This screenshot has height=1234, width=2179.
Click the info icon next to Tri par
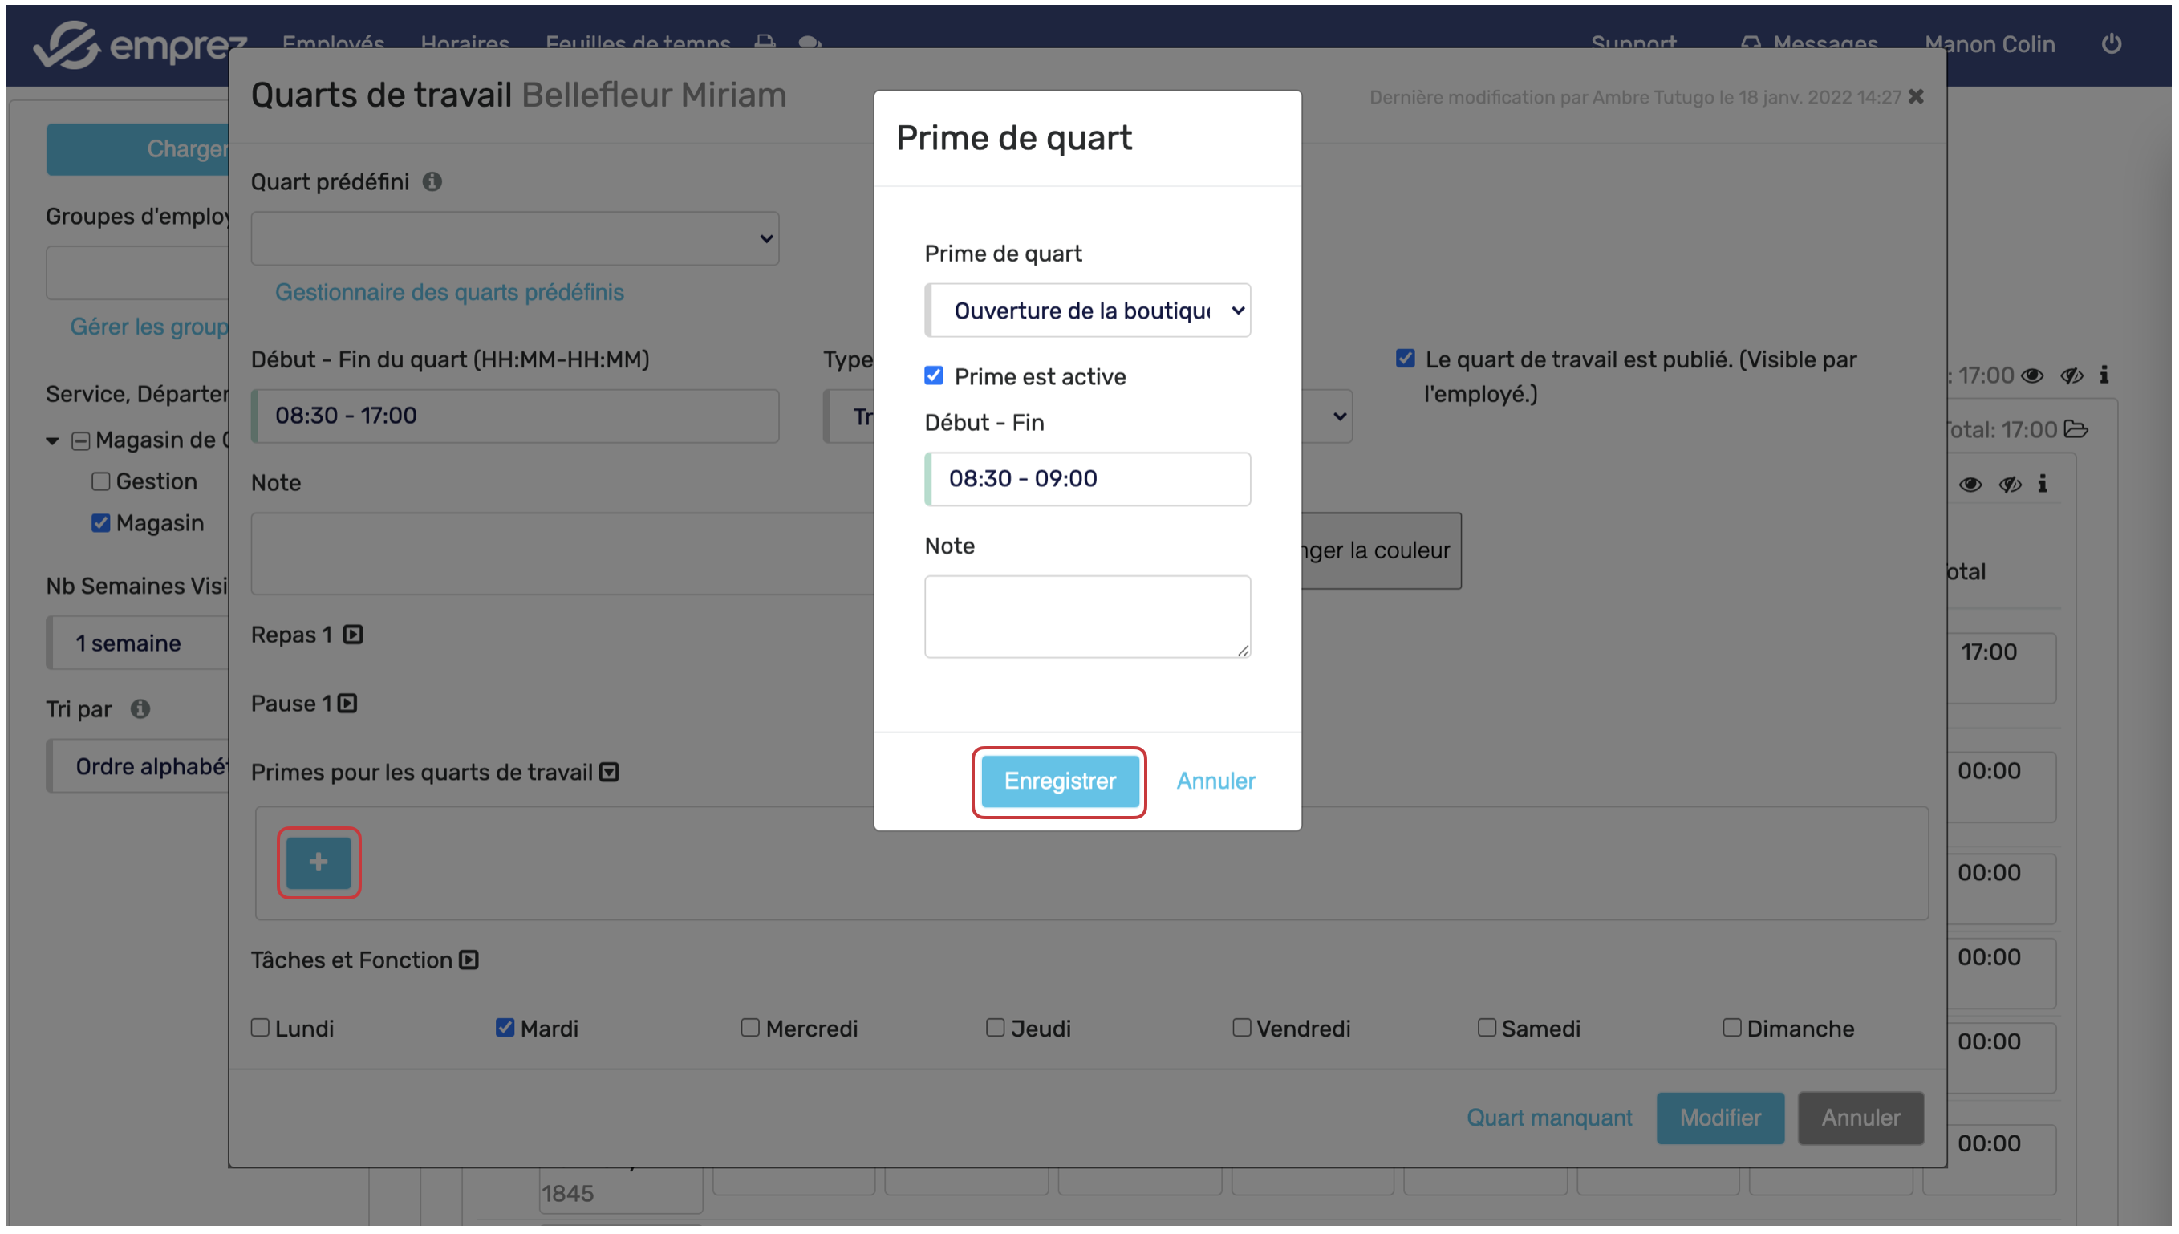(140, 708)
